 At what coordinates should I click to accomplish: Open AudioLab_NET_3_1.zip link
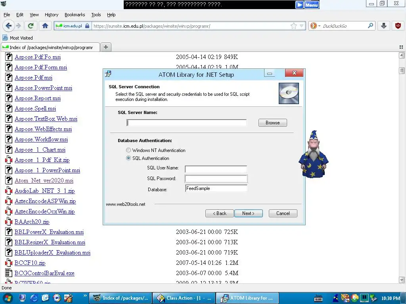[x=44, y=191]
